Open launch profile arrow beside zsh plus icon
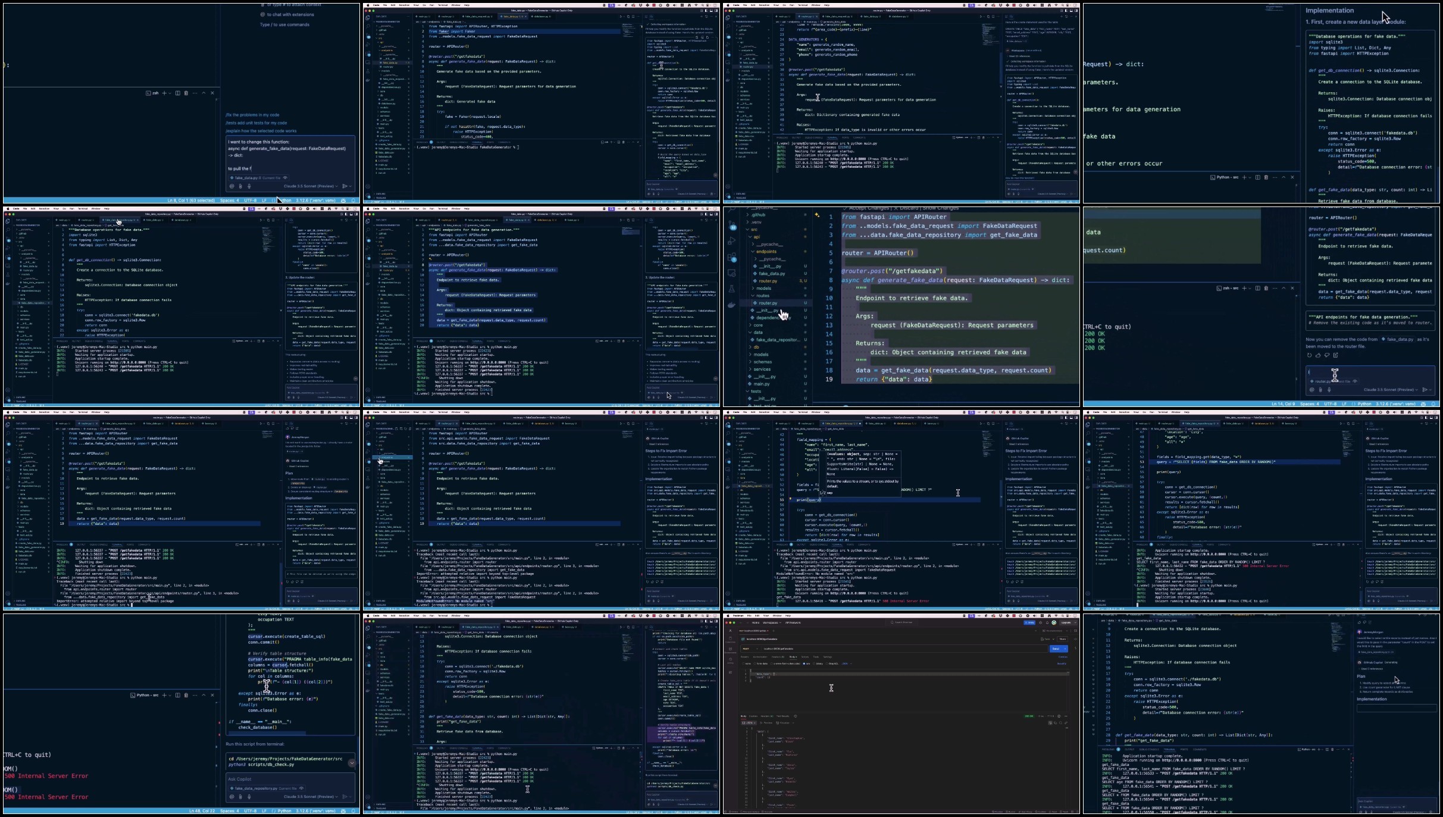The image size is (1443, 817). (x=170, y=93)
